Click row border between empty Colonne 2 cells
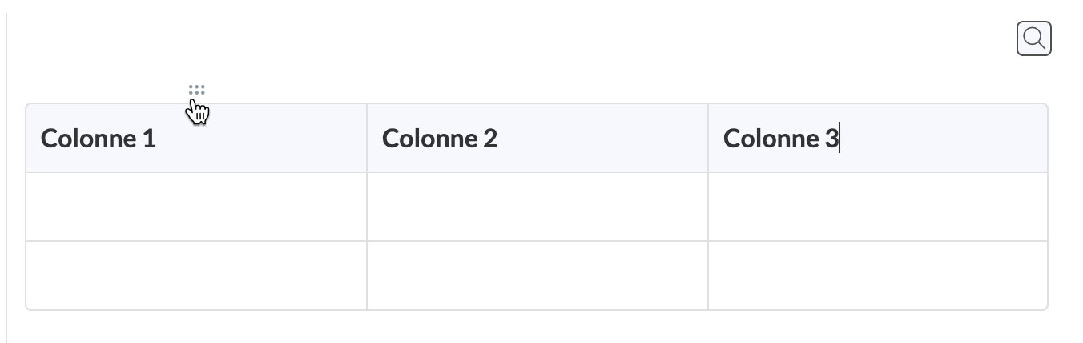This screenshot has width=1083, height=343. pos(537,241)
